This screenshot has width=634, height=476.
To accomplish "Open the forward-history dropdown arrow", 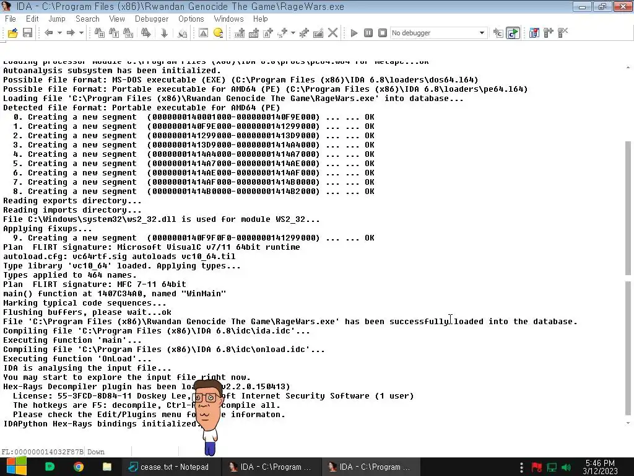I will click(x=81, y=33).
